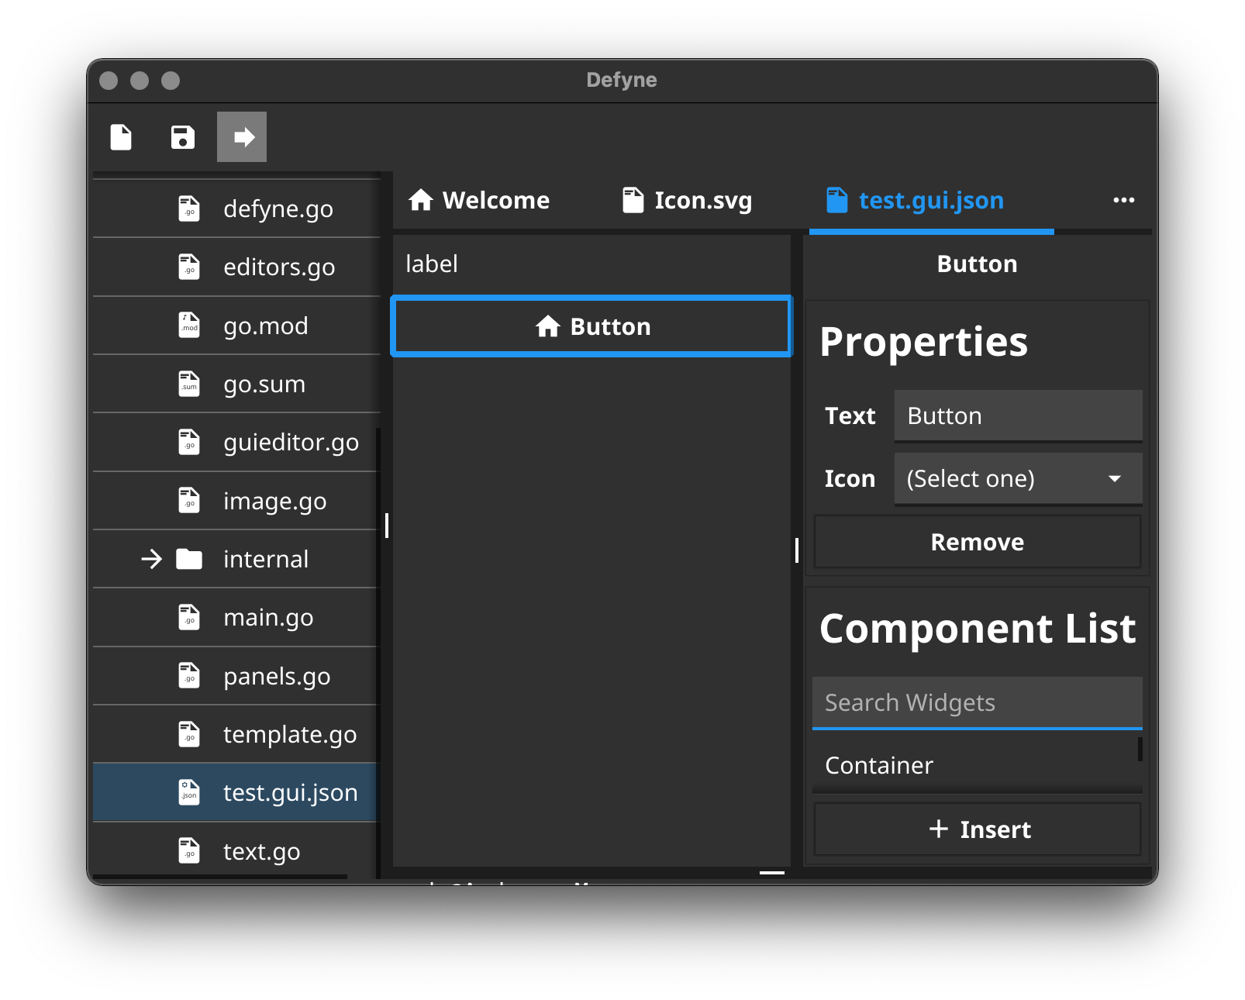This screenshot has width=1245, height=1000.
Task: Click the text.go file icon
Action: tap(189, 851)
